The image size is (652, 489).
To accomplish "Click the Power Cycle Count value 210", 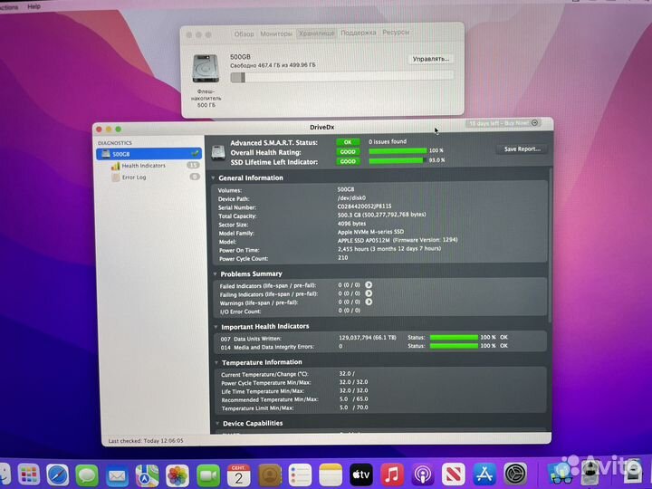I will [x=342, y=258].
